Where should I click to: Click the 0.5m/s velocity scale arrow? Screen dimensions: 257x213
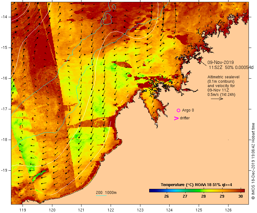(x=217, y=99)
